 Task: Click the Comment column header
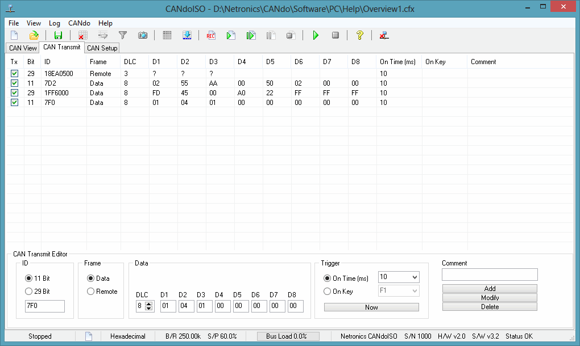pyautogui.click(x=520, y=62)
